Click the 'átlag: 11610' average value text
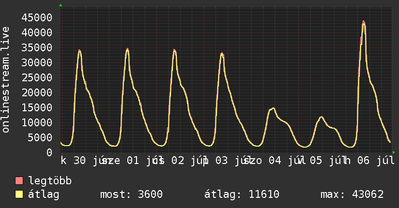This screenshot has width=399, height=208. click(x=242, y=194)
